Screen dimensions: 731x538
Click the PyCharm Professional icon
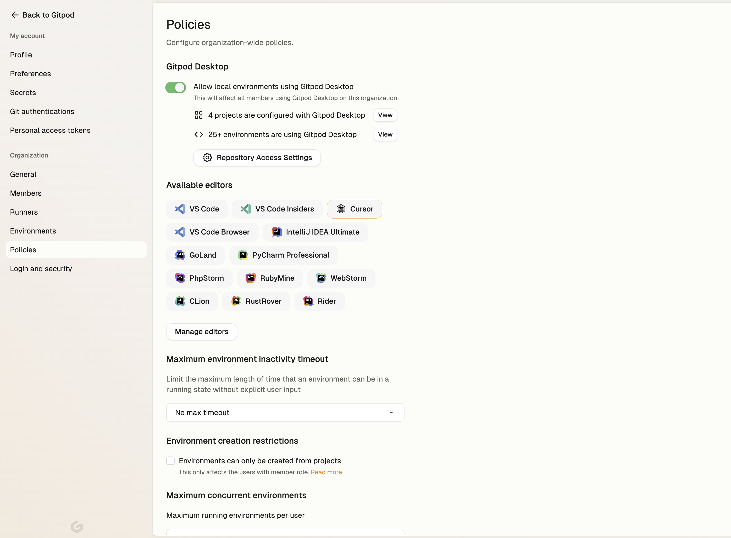(x=243, y=255)
